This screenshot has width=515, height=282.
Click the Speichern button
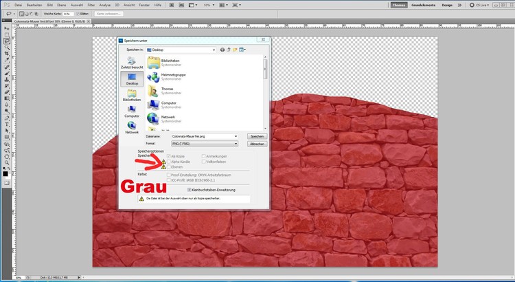[257, 136]
